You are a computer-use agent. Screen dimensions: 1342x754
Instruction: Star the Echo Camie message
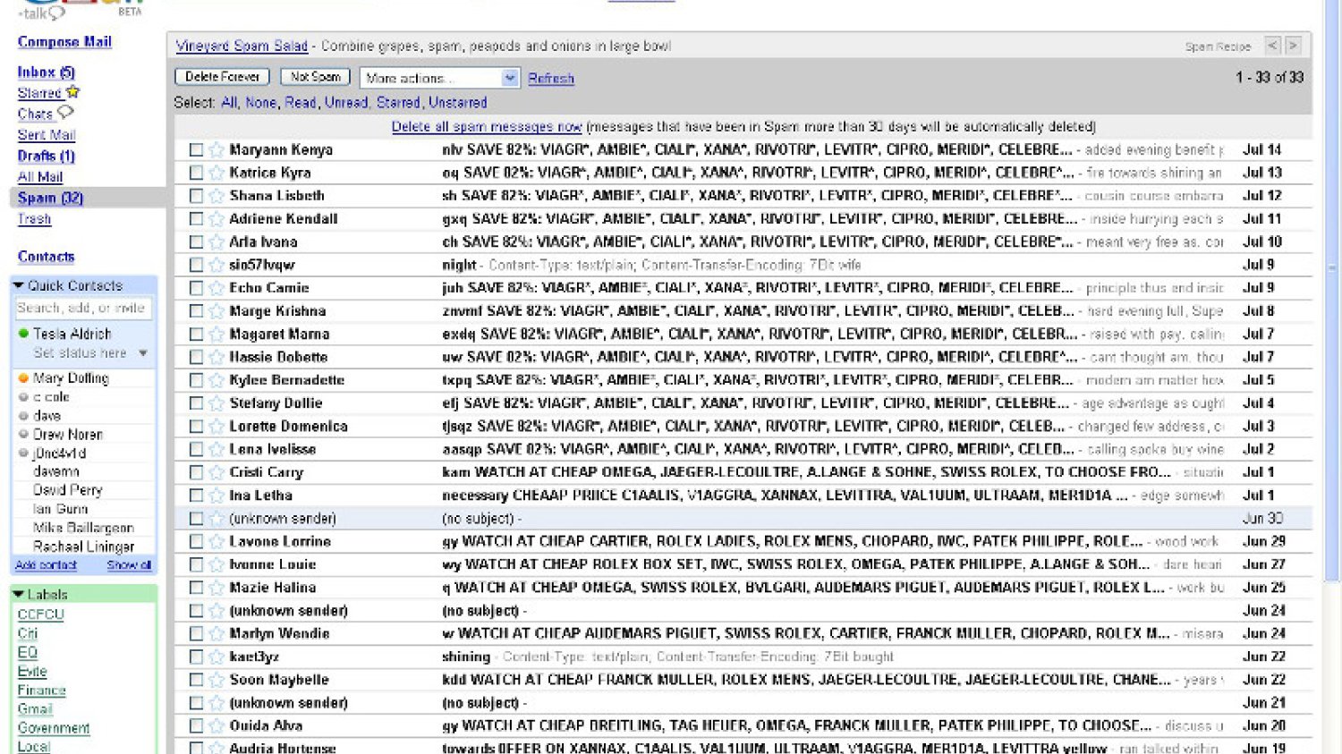click(217, 288)
